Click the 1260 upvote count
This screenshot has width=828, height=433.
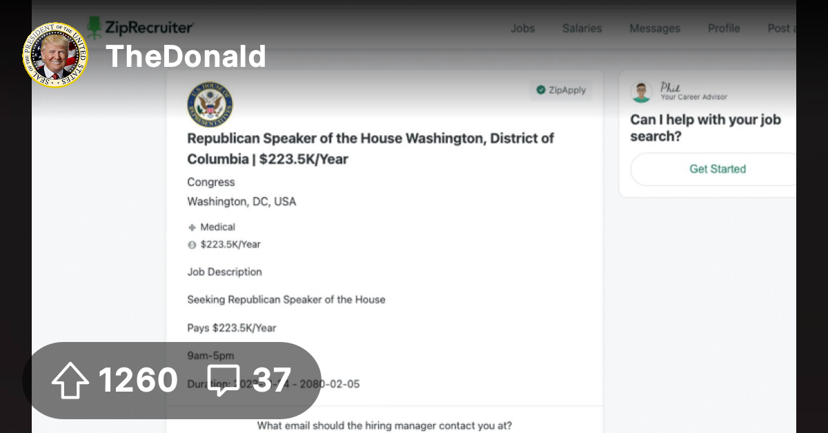pyautogui.click(x=138, y=381)
